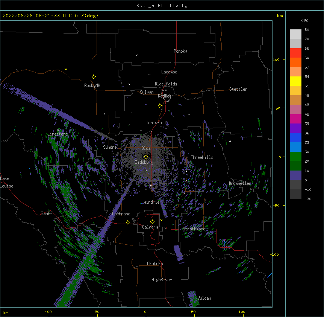
Task: Click the -100 tick on the bottom axis
Action: pos(47,312)
